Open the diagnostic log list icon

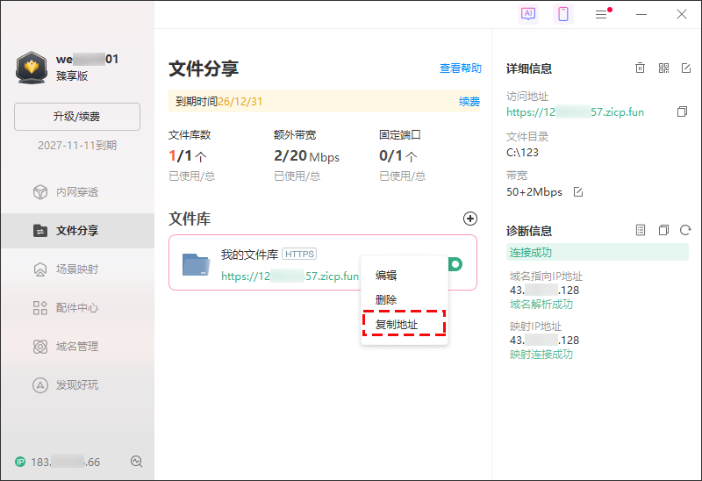tap(641, 230)
